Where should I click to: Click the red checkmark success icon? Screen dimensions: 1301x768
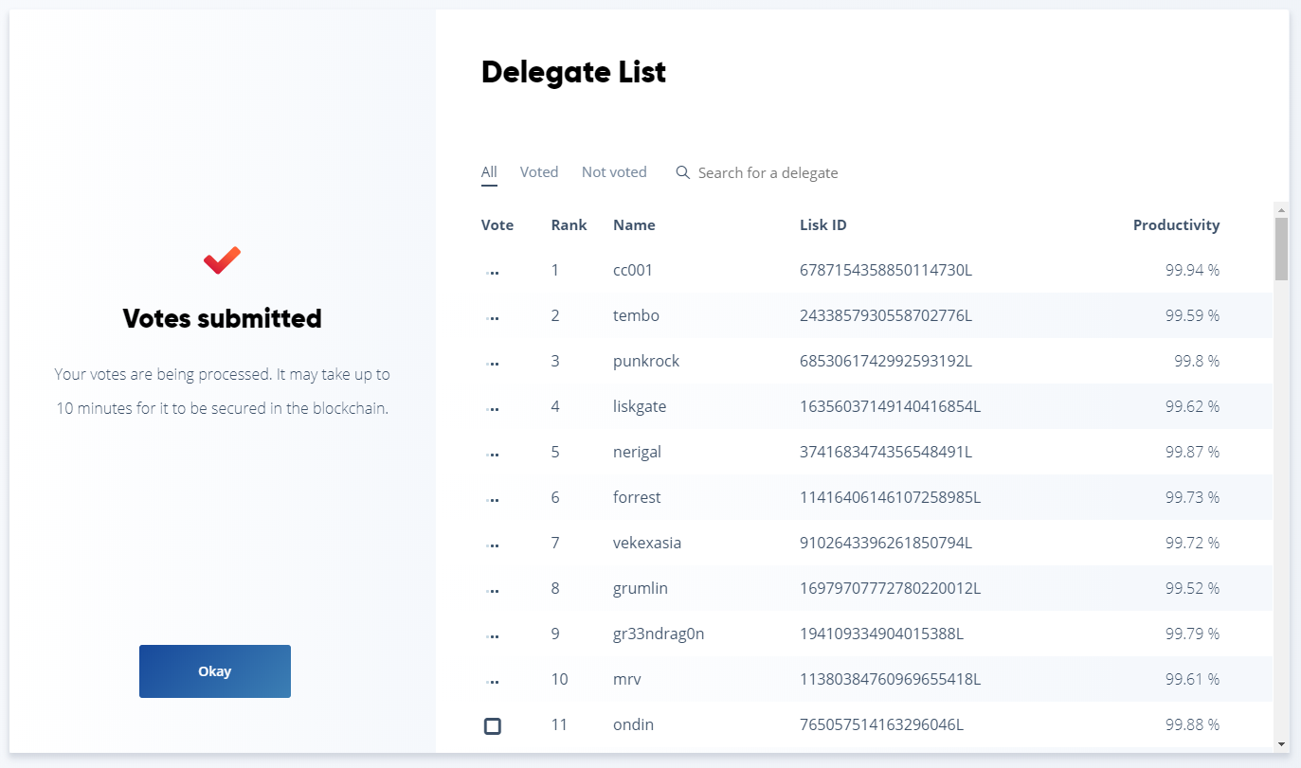coord(222,260)
